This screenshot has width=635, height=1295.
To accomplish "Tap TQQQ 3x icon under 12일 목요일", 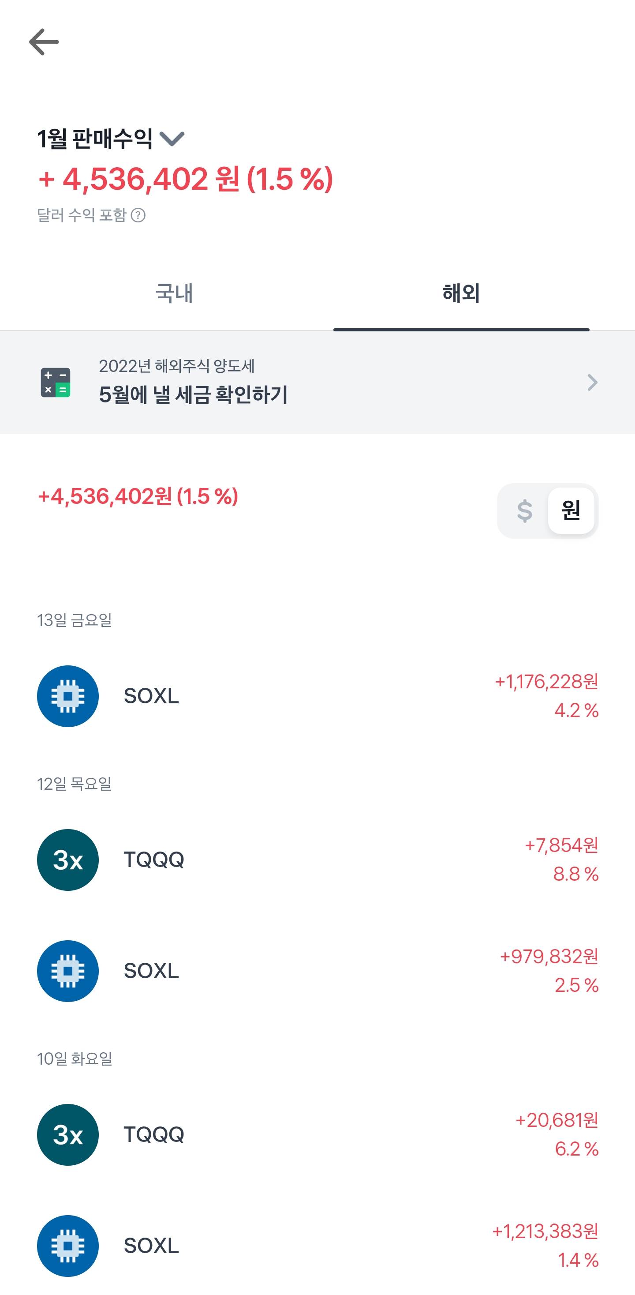I will click(x=68, y=860).
